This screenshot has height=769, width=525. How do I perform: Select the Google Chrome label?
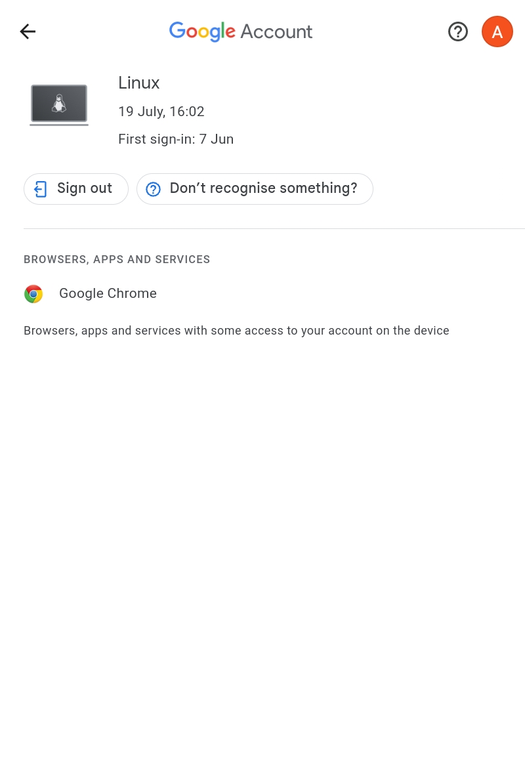point(108,293)
